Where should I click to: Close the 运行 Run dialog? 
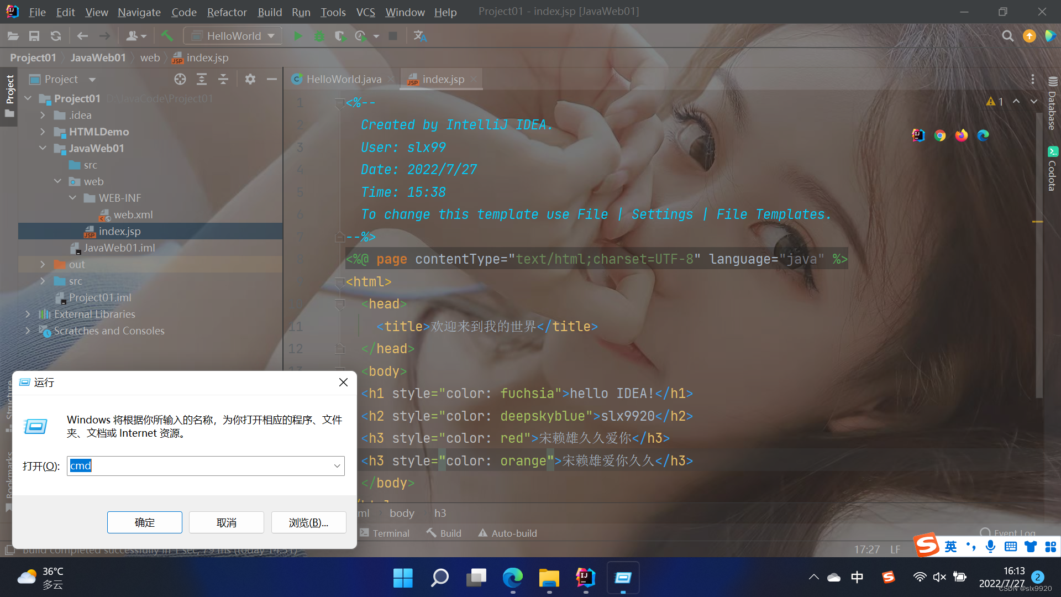coord(343,383)
